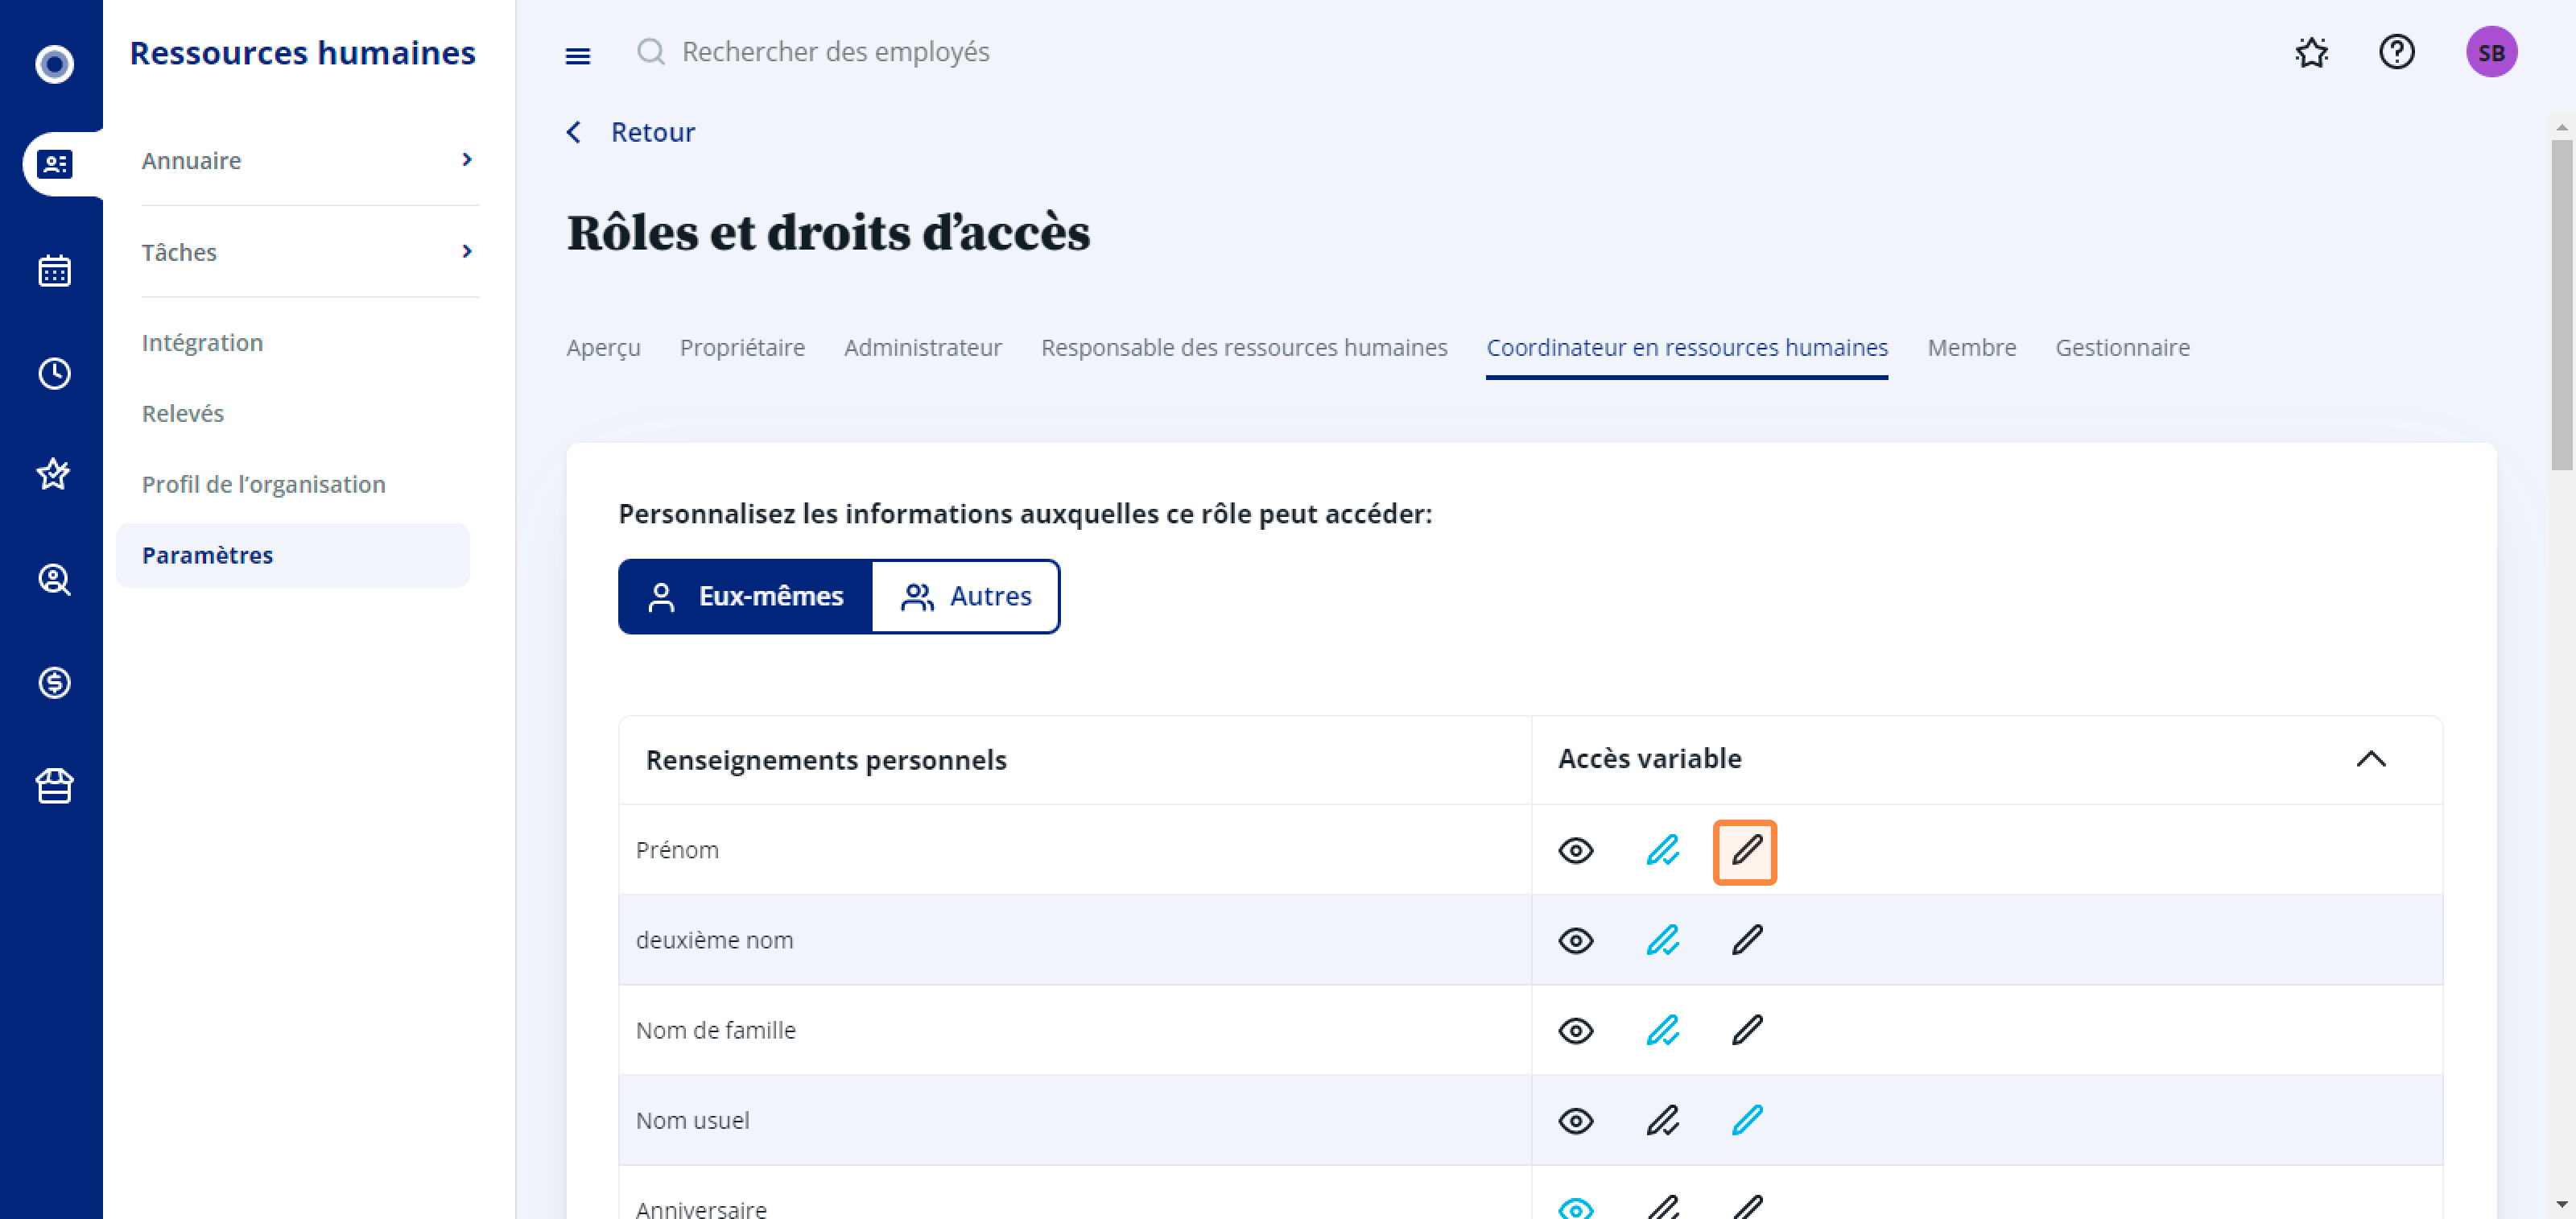Focus the Rechercher des employés field
Image resolution: width=2576 pixels, height=1219 pixels.
pos(835,51)
